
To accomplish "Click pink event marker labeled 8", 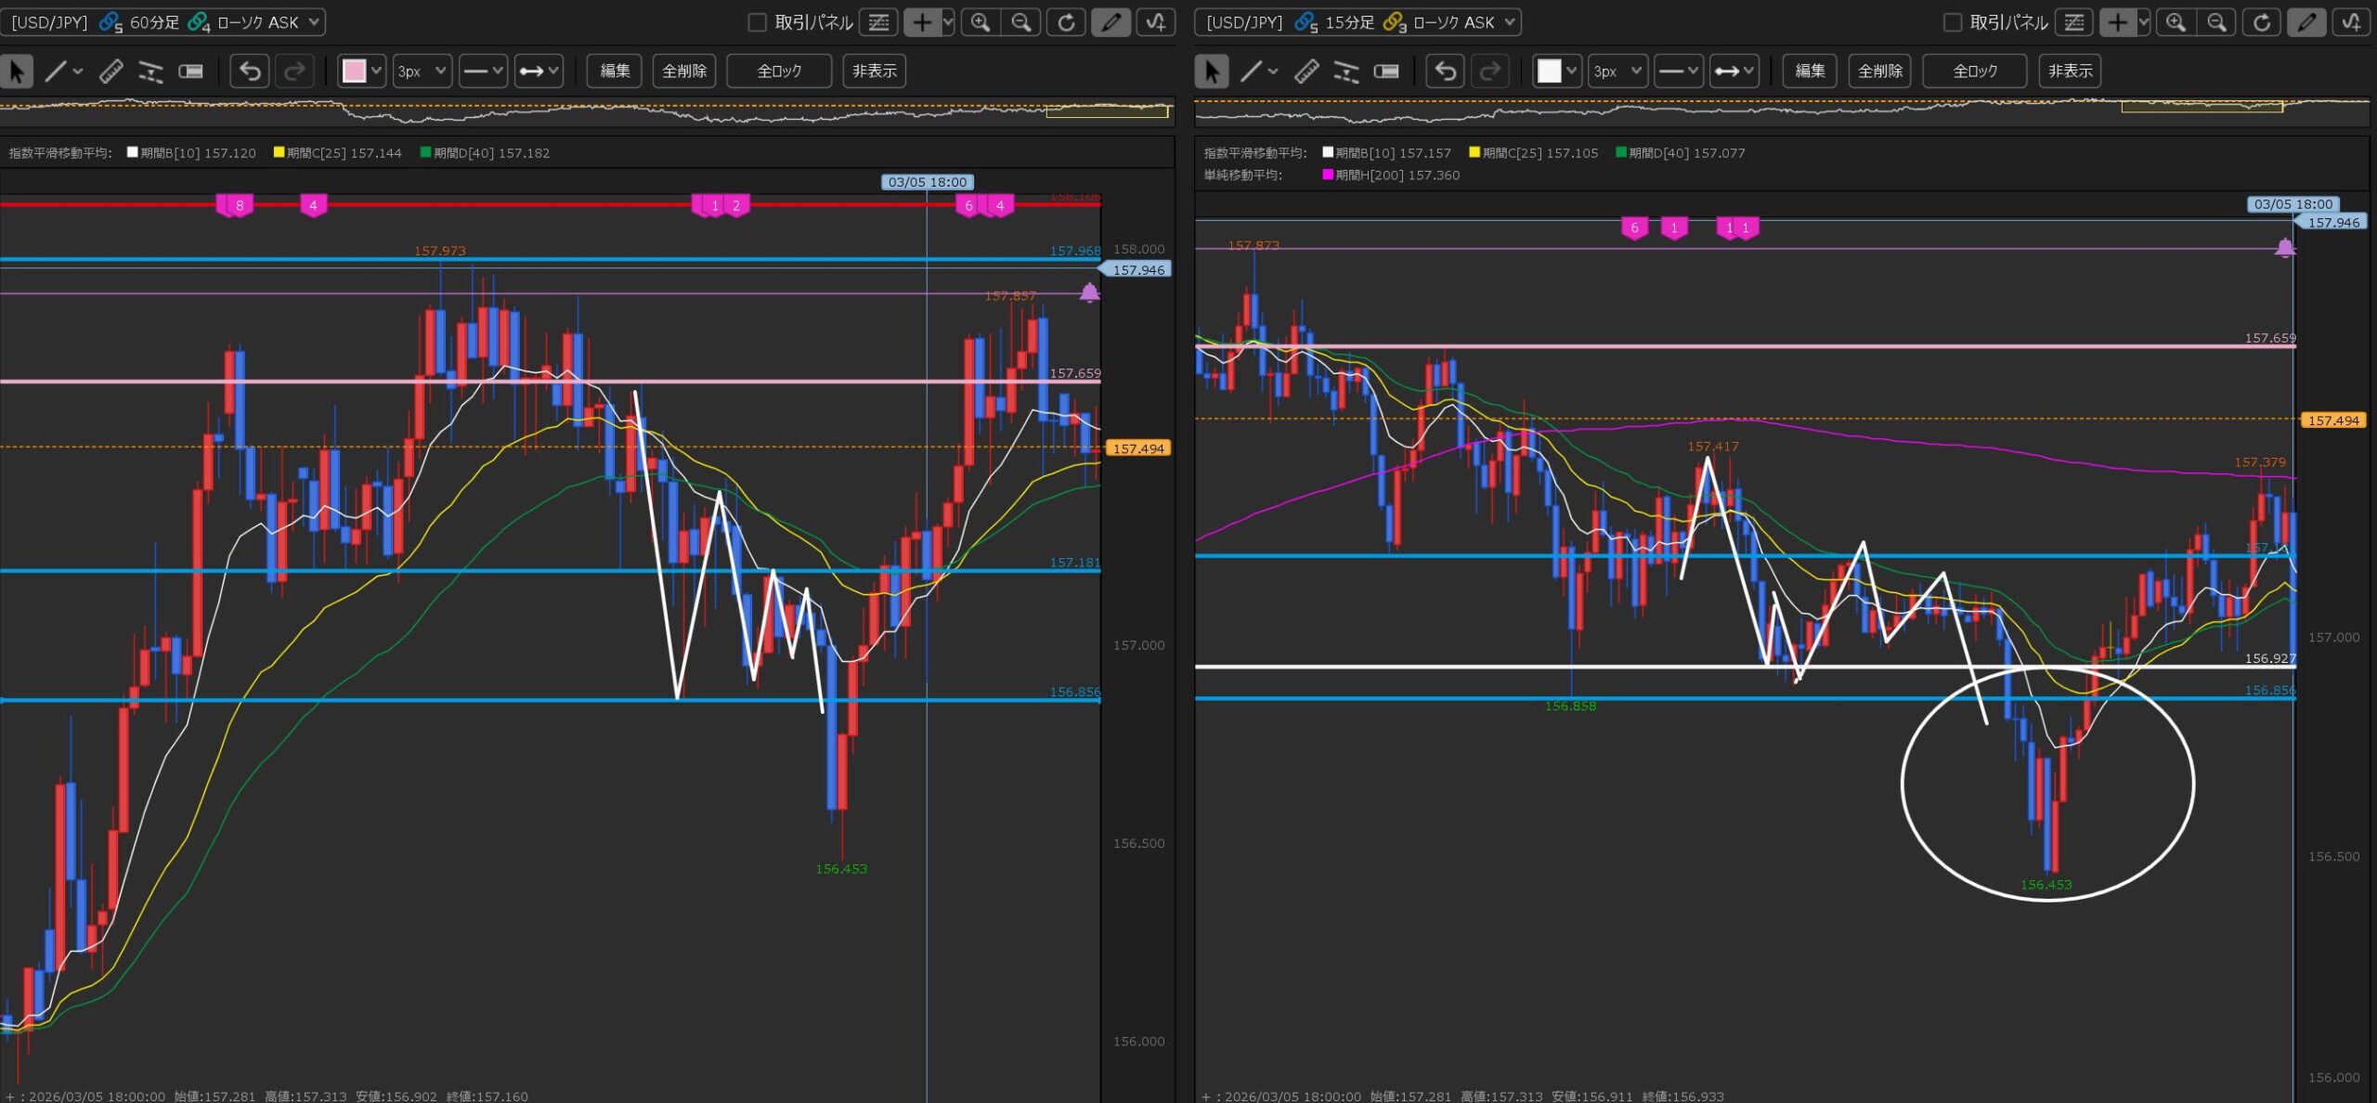I will tap(239, 206).
